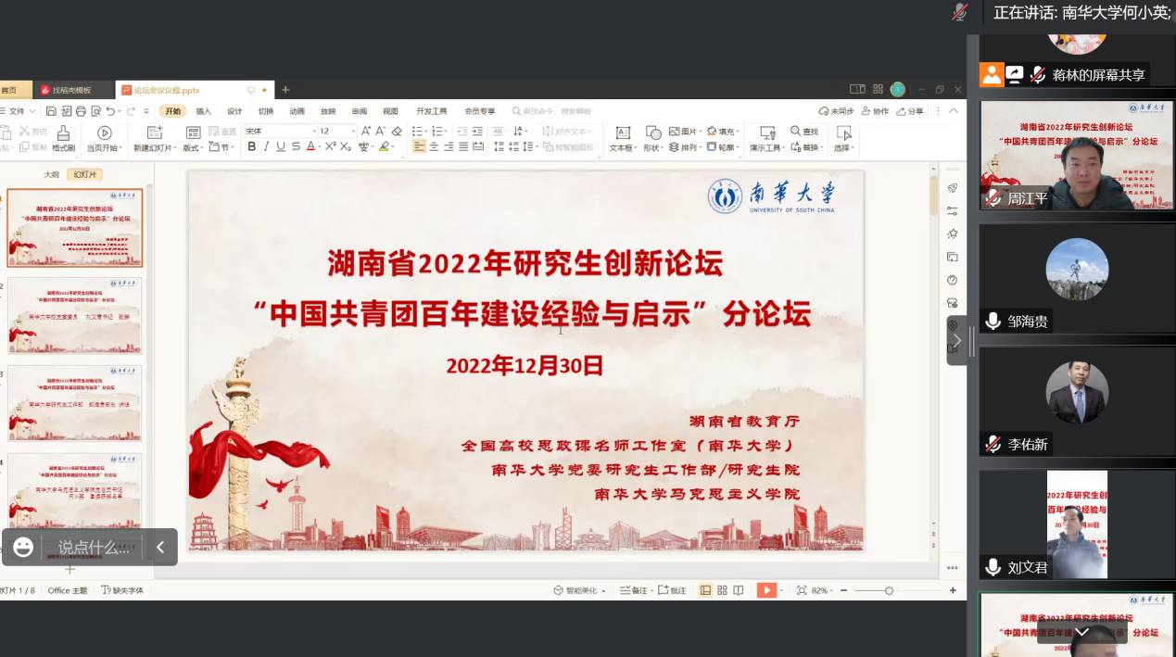This screenshot has width=1176, height=657.
Task: Open the 文件 menu dropdown
Action: click(x=19, y=111)
